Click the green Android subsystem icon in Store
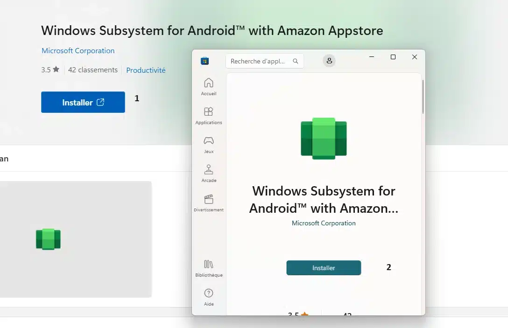 (x=324, y=139)
